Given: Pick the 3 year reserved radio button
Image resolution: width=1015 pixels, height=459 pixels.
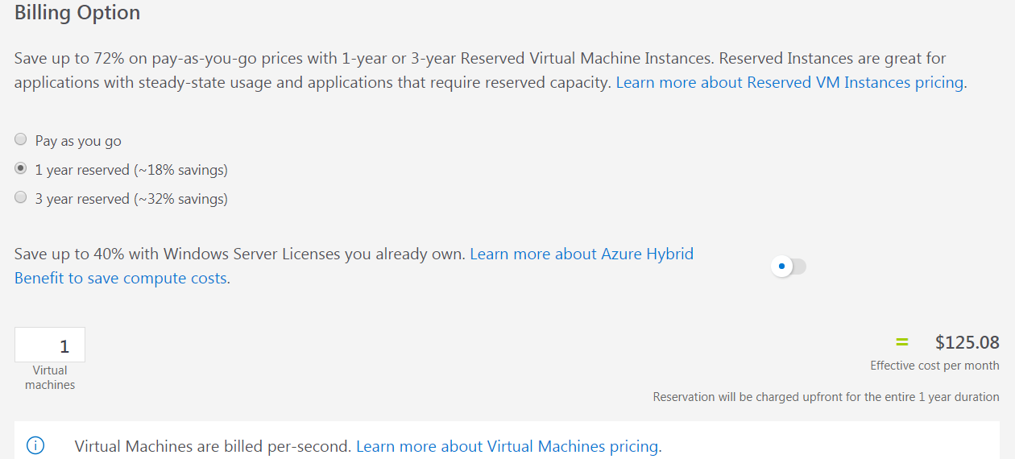Looking at the screenshot, I should coord(21,198).
